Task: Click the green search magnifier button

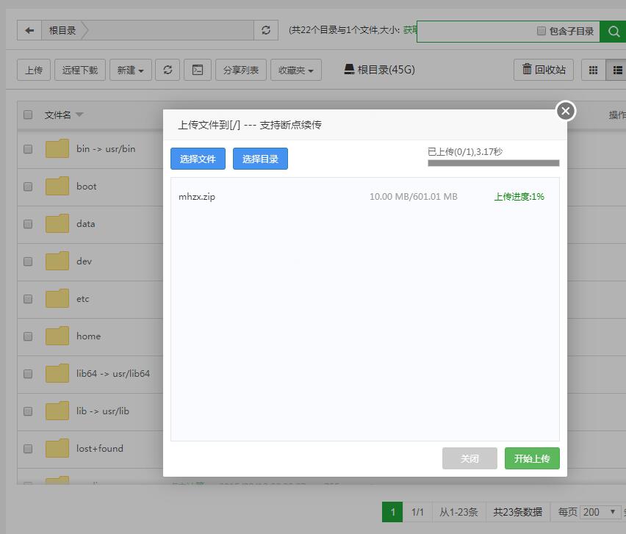Action: (614, 32)
